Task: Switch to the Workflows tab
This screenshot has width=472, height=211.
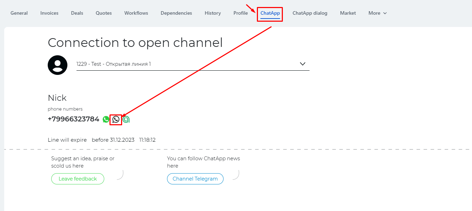Action: (136, 13)
